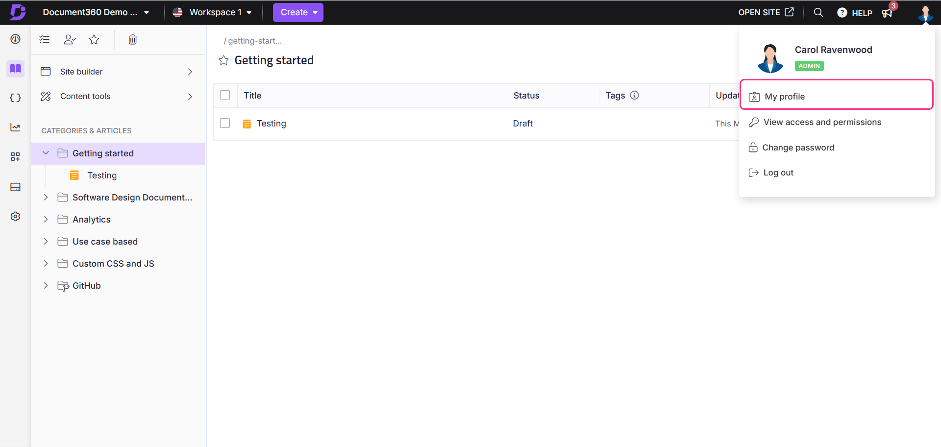Screen dimensions: 941x447
Task: Select My profile menu item
Action: coord(836,94)
